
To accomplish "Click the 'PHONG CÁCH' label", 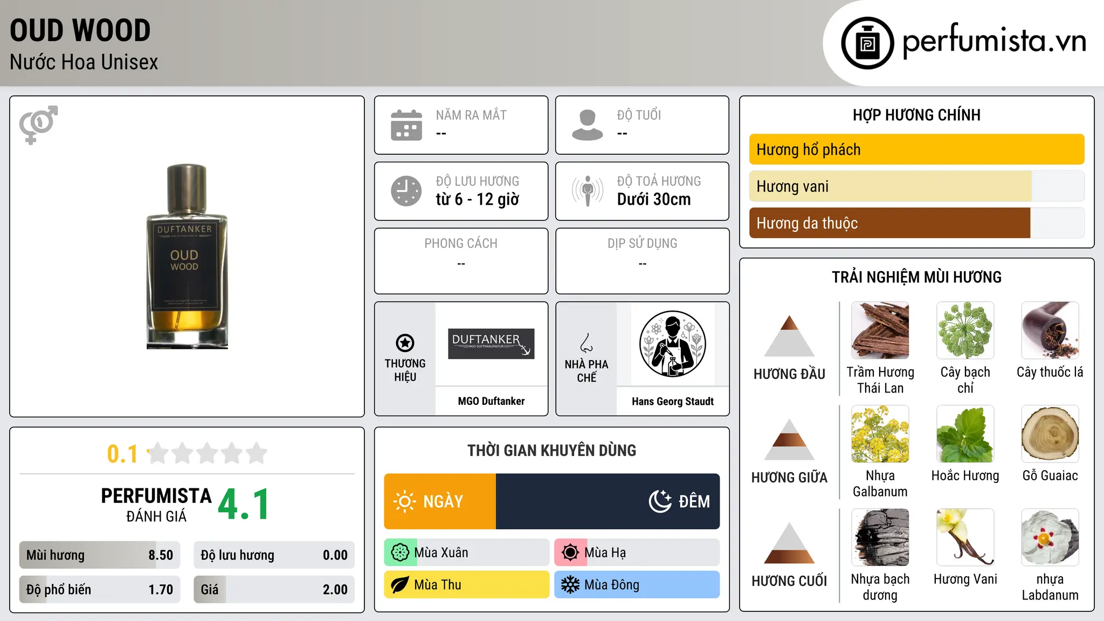I will click(x=461, y=244).
